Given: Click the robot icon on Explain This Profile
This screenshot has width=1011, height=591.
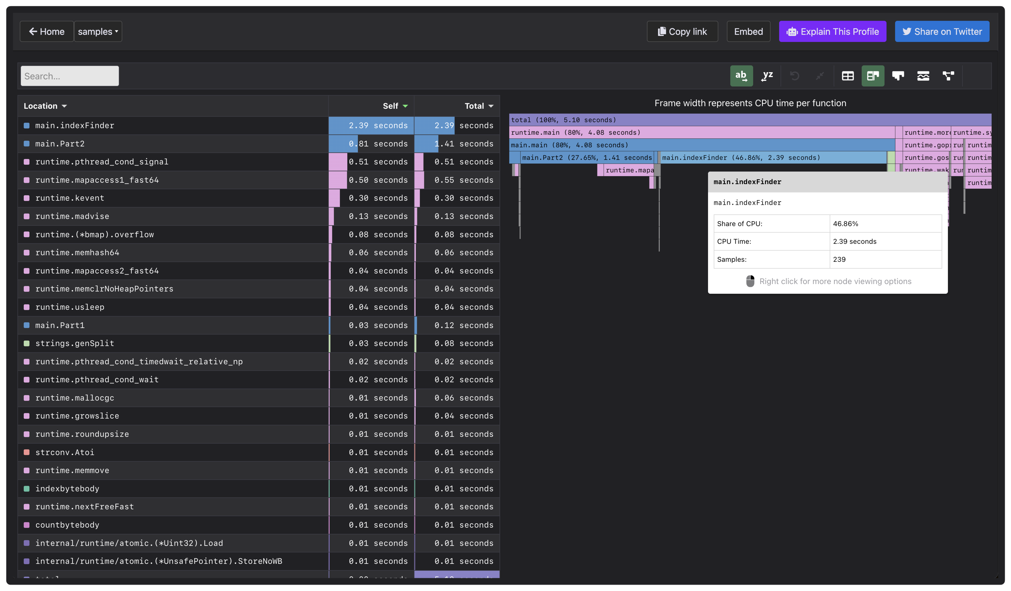Looking at the screenshot, I should (x=792, y=32).
